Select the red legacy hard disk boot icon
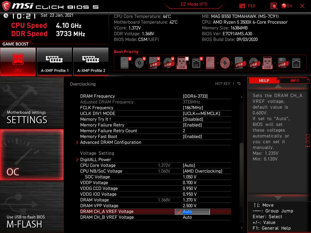311x233 pixels. (x=210, y=63)
